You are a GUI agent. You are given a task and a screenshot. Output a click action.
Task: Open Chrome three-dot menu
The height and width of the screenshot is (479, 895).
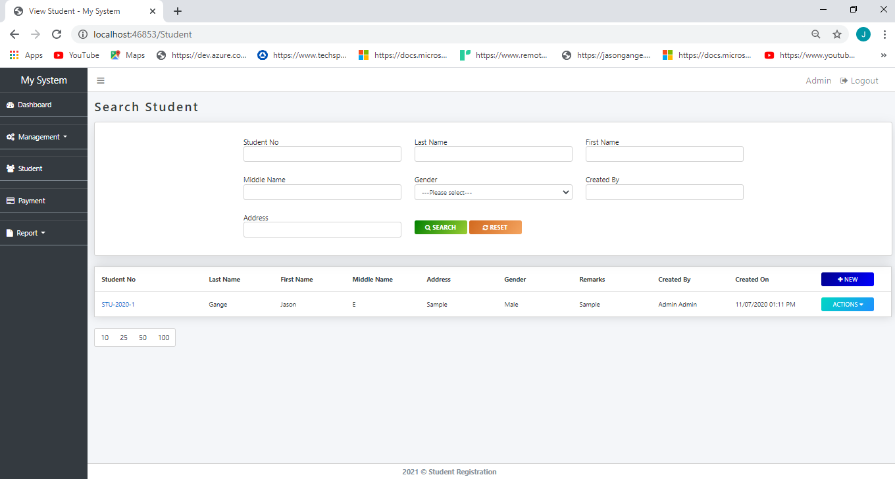[x=884, y=34]
